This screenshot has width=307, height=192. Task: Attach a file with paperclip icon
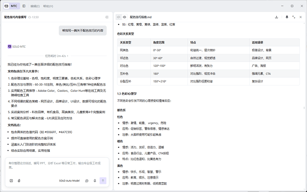[19, 180]
